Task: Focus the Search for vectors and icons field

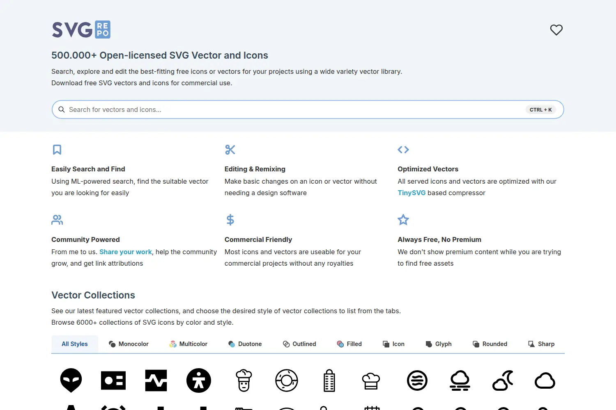Action: 308,109
